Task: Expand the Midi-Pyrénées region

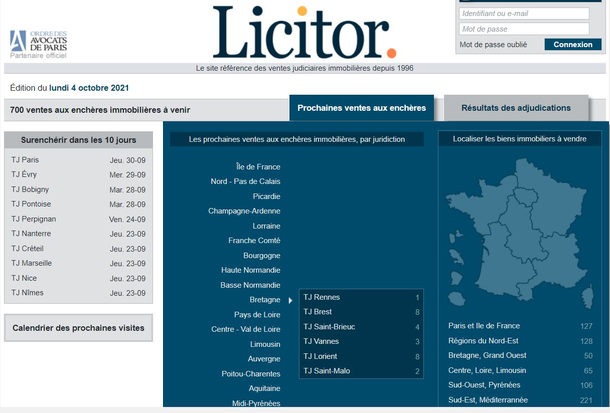Action: tap(256, 403)
